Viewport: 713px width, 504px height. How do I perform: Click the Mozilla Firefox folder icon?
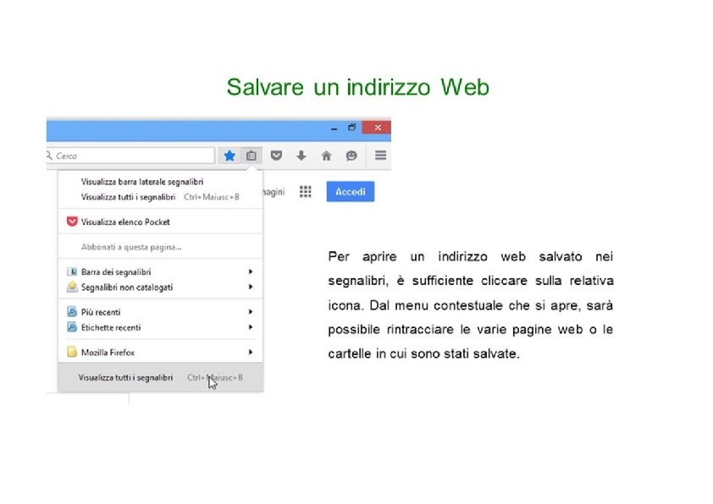(72, 352)
